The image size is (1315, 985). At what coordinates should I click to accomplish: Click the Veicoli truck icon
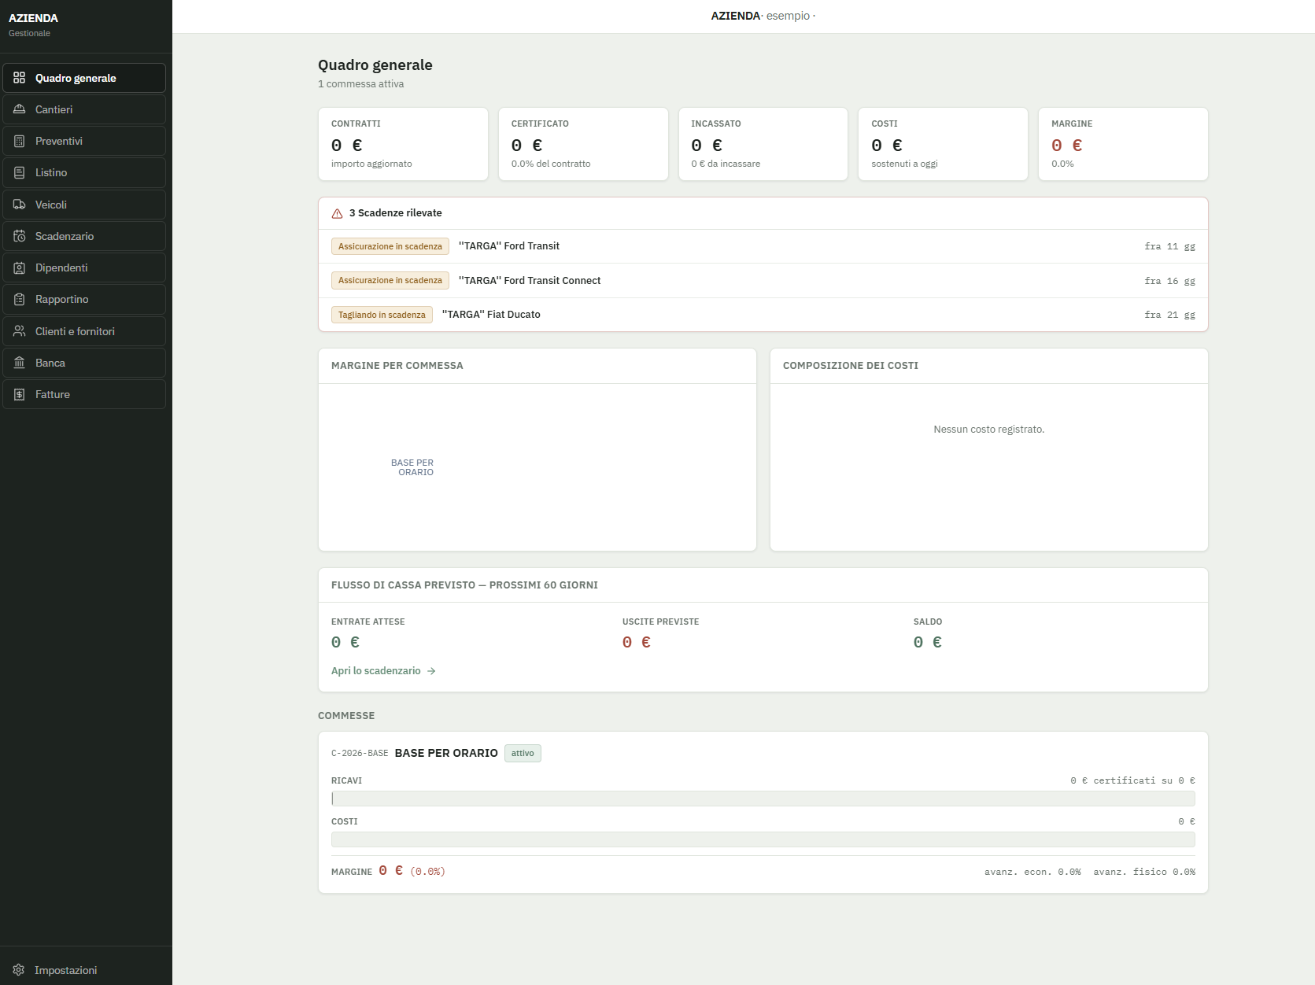[20, 205]
